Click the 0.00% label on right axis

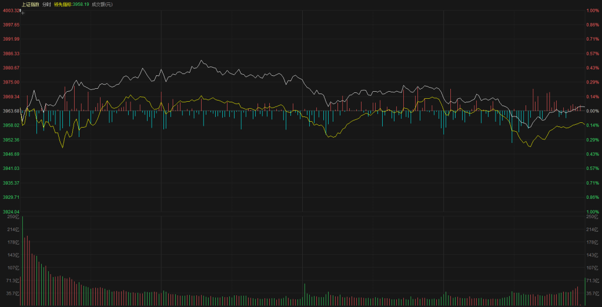tap(592, 111)
